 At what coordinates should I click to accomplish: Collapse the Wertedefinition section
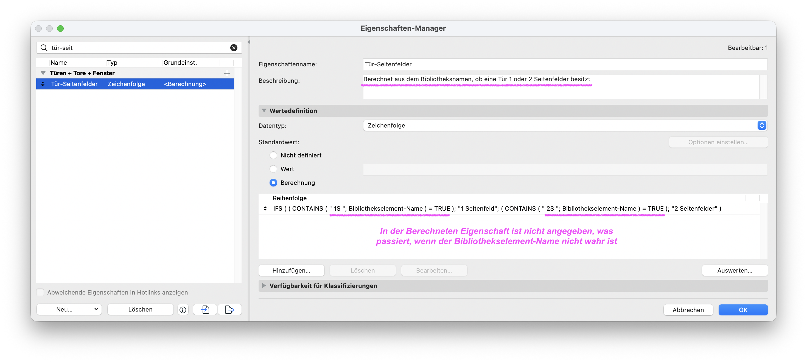click(264, 111)
